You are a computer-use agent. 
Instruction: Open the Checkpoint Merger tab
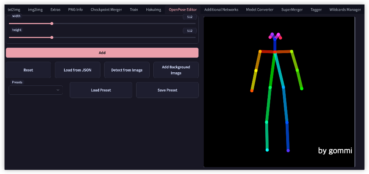click(x=106, y=10)
